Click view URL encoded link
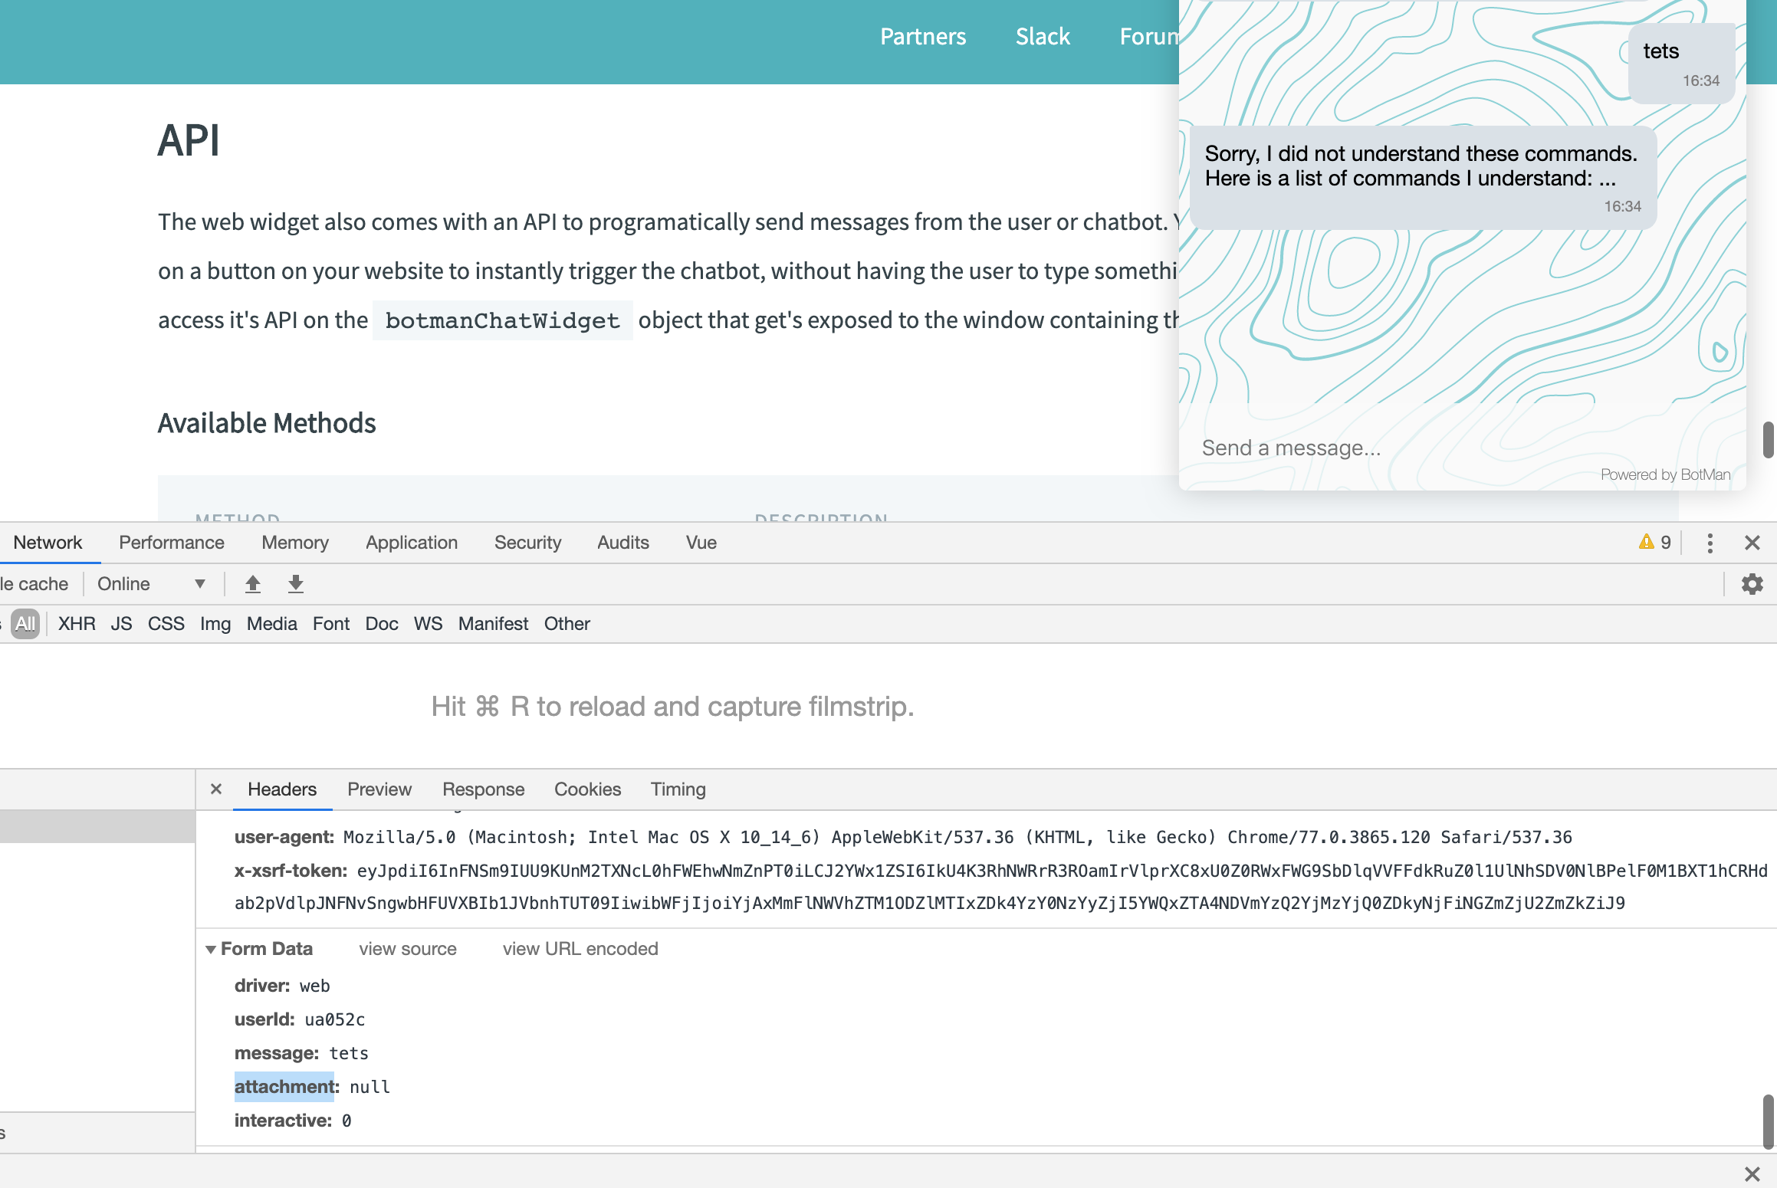 (x=580, y=949)
